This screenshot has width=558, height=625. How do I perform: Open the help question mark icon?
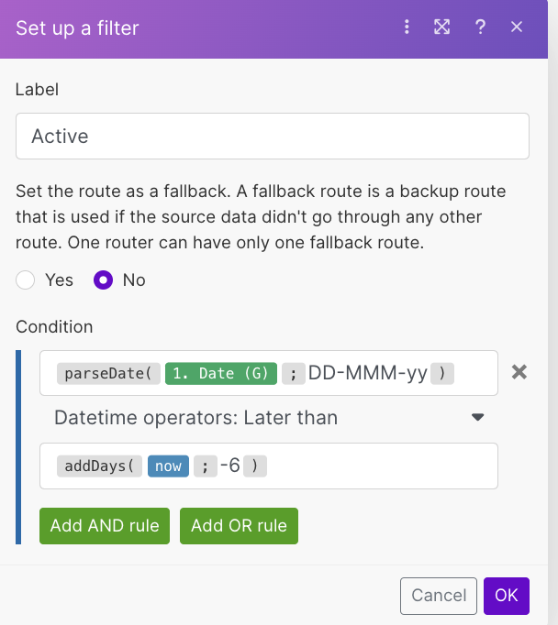click(480, 27)
